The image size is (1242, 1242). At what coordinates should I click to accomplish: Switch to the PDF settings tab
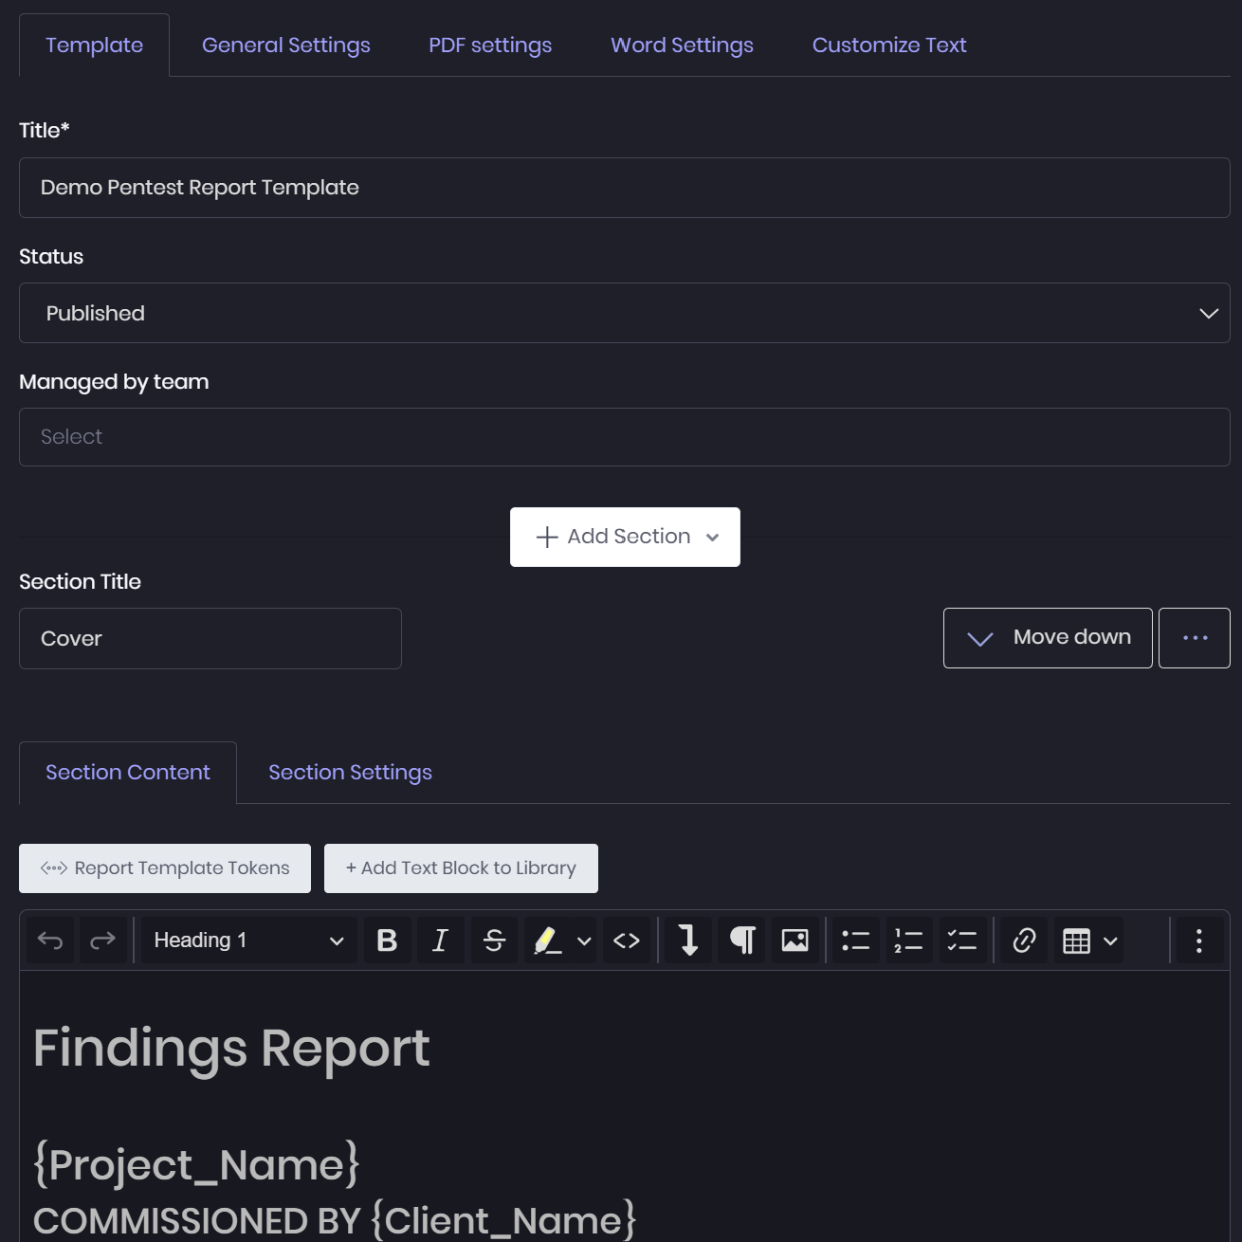tap(490, 45)
